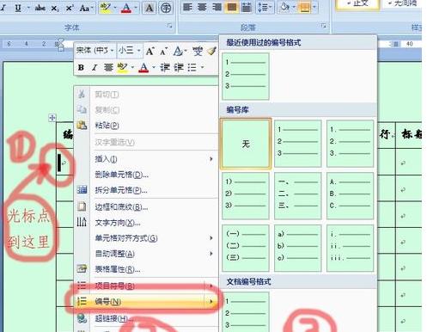Image resolution: width=427 pixels, height=332 pixels.
Task: Select the 无间隔 style in the ribbon
Action: 402,4
